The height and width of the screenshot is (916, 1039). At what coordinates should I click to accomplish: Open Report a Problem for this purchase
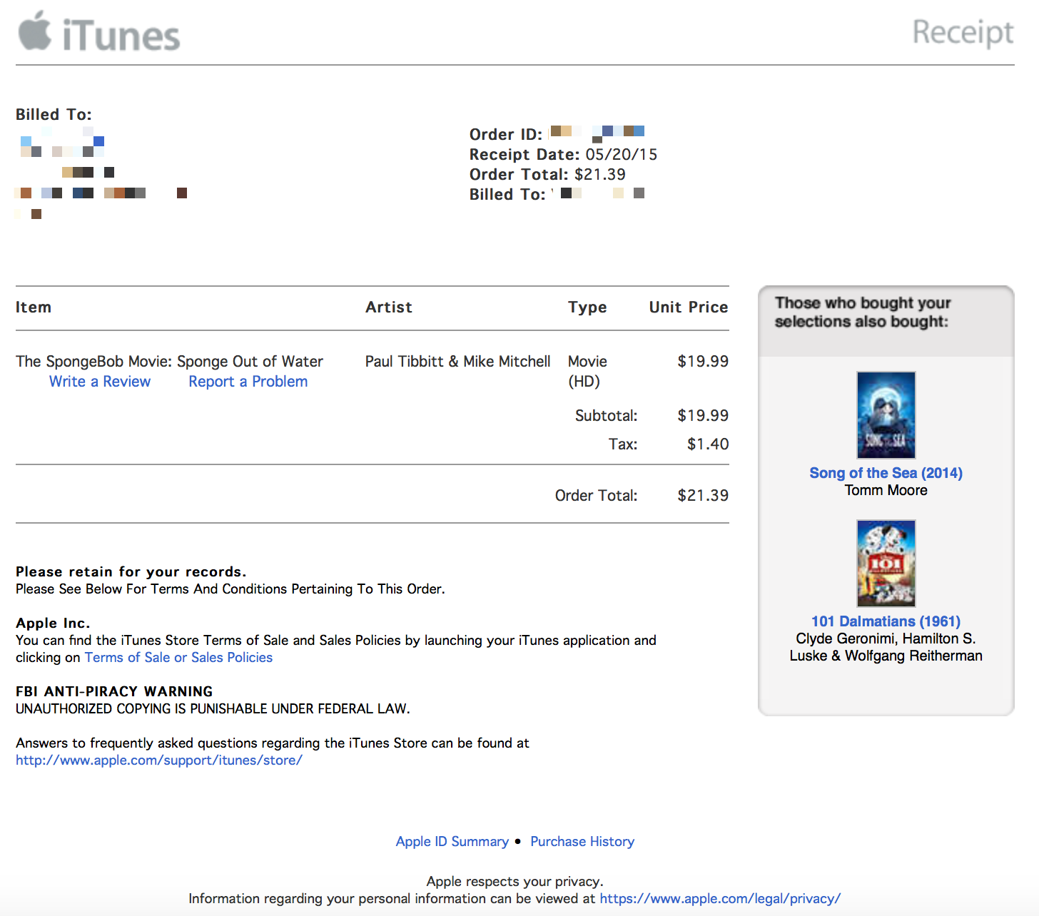tap(248, 381)
